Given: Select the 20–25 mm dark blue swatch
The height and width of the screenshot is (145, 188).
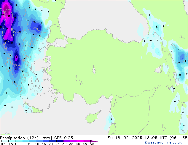Looking at the screenshot, I should 53,141.
